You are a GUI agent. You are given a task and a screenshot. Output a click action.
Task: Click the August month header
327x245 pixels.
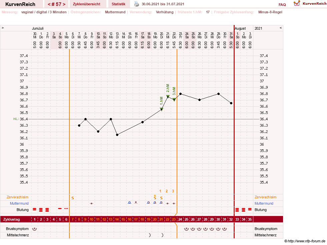point(240,28)
